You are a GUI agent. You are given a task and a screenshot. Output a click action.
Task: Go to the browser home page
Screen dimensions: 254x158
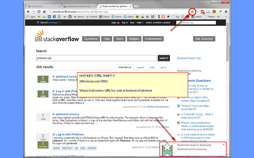pos(44,11)
